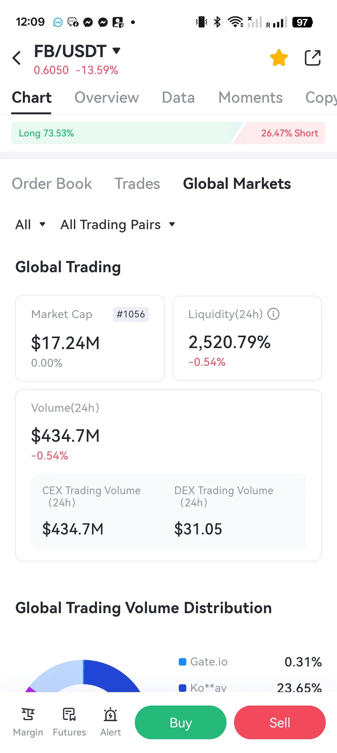Toggle the favorite star for FB/USDT
Image resolution: width=337 pixels, height=753 pixels.
279,58
